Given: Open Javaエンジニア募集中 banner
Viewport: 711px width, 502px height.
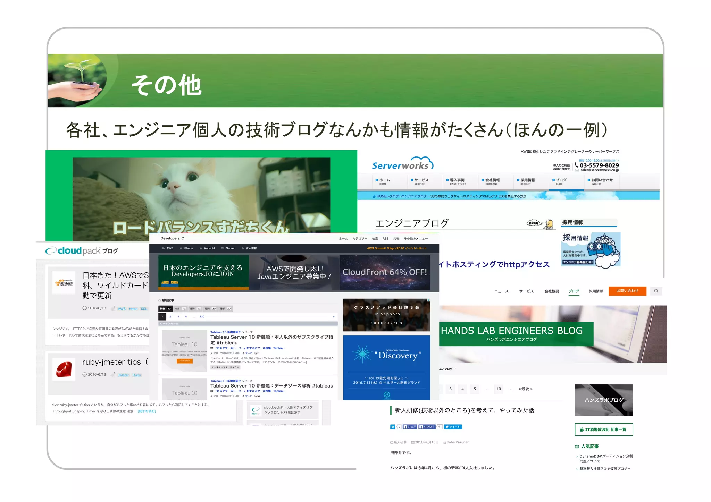Looking at the screenshot, I should click(294, 272).
